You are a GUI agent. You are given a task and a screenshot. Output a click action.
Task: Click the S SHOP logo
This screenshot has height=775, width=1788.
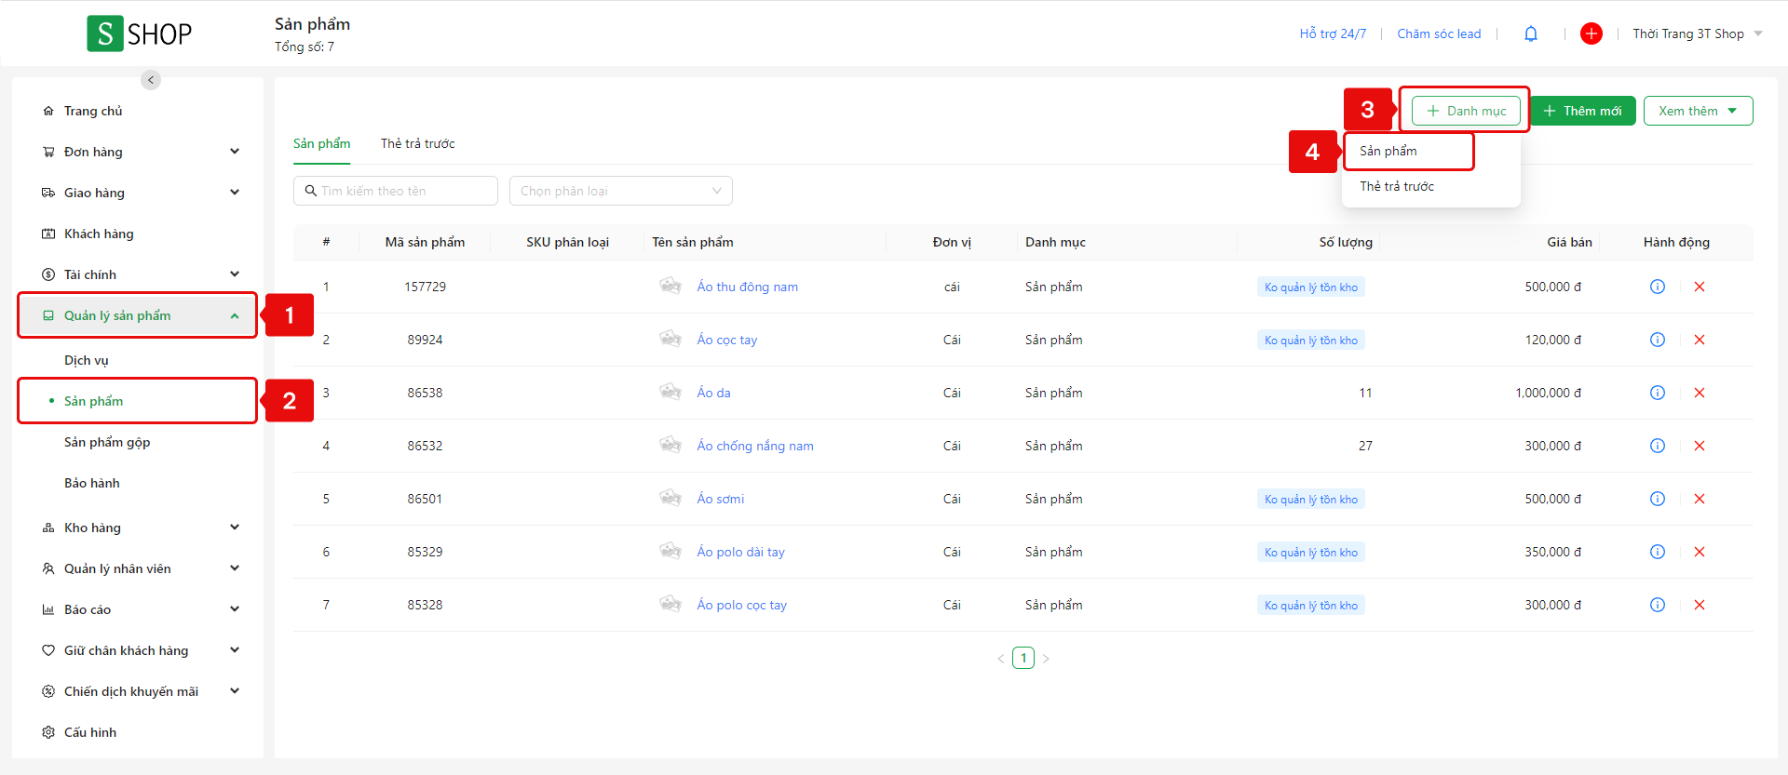point(140,34)
